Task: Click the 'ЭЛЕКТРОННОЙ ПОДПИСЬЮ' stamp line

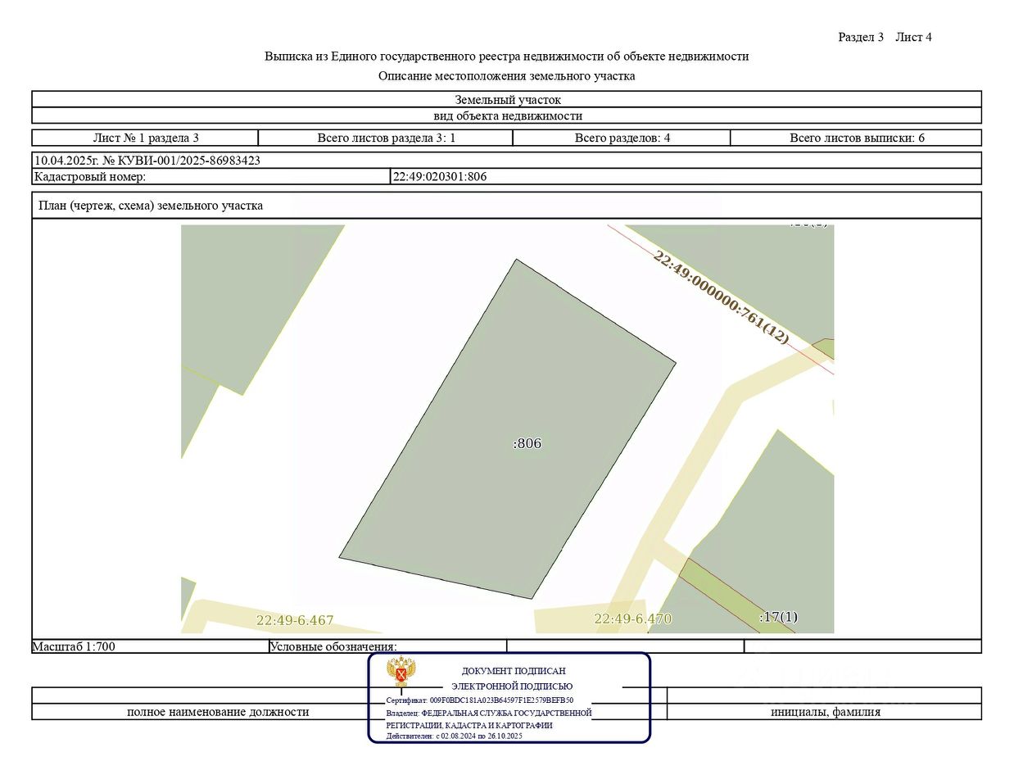Action: point(512,687)
